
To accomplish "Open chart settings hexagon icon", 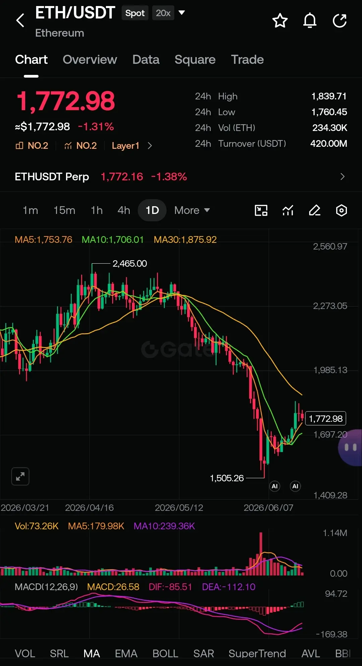I will (341, 211).
